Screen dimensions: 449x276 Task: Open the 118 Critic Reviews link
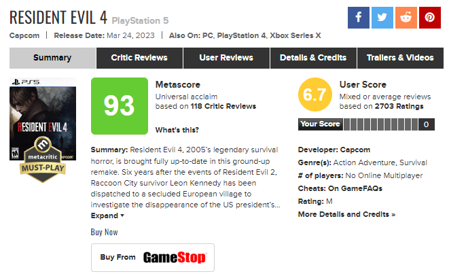(x=223, y=106)
